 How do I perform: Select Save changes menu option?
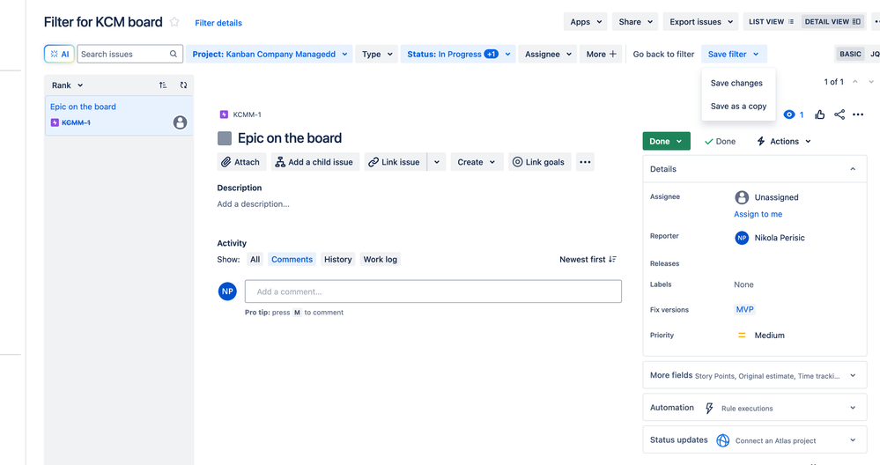(738, 83)
